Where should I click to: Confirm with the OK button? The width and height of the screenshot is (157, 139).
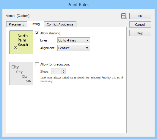pos(140,16)
